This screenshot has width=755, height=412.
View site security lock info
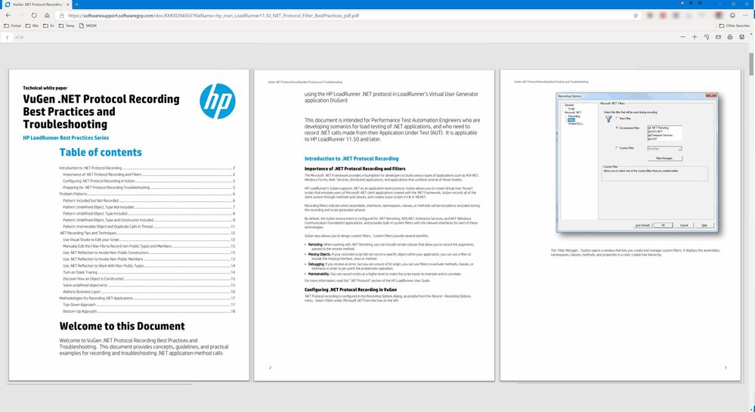point(62,15)
